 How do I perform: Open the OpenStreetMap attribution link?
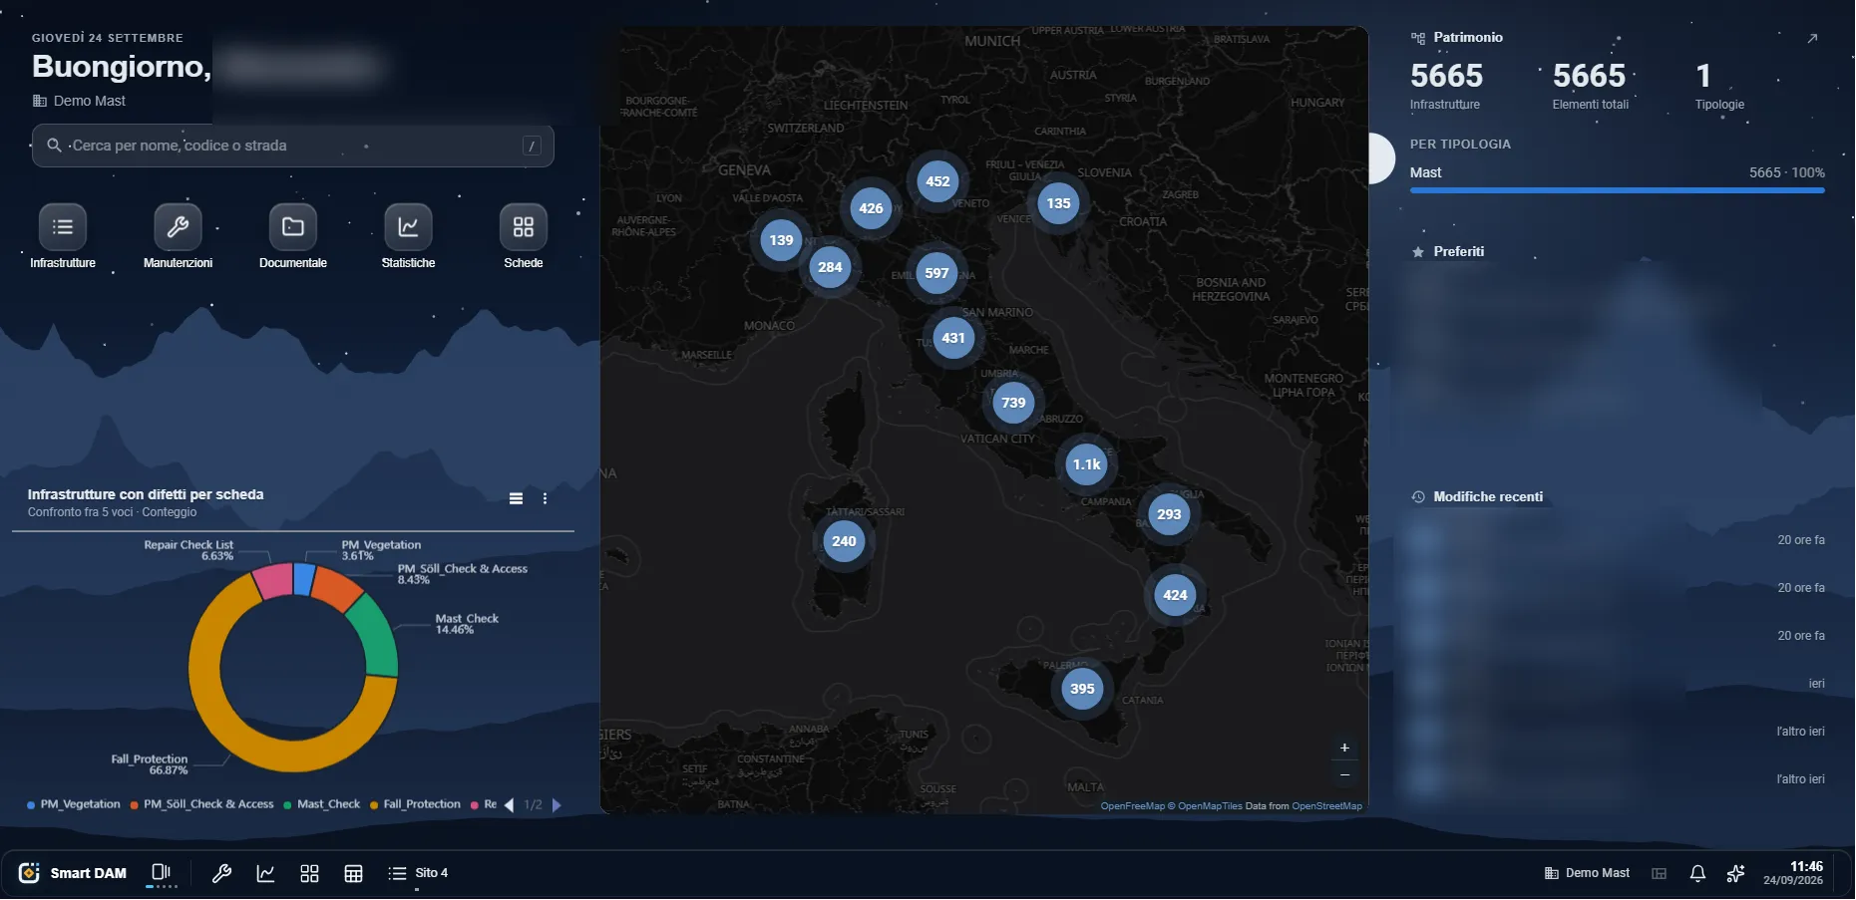[x=1326, y=806]
